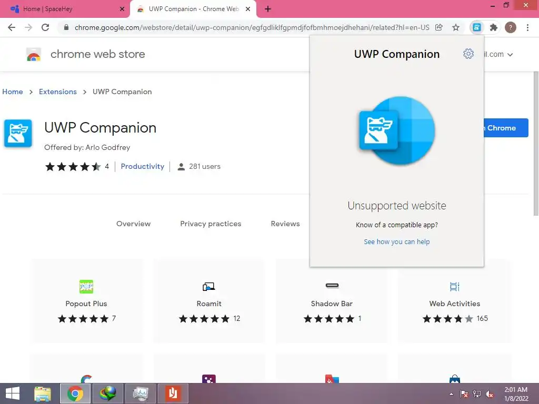Click the UWP Companion popup logo

tap(397, 131)
